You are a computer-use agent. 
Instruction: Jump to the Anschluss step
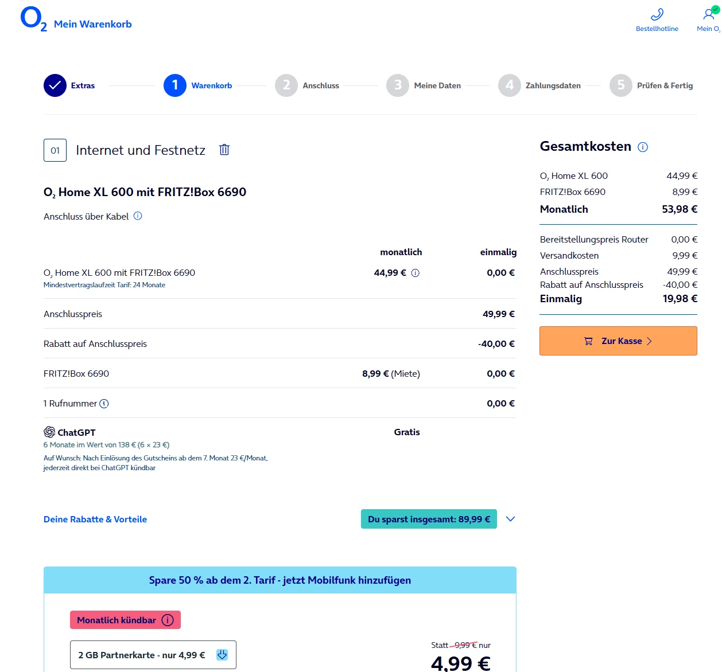tap(286, 85)
